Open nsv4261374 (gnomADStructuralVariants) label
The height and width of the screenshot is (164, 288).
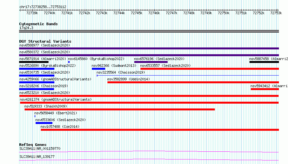[x=56, y=99]
